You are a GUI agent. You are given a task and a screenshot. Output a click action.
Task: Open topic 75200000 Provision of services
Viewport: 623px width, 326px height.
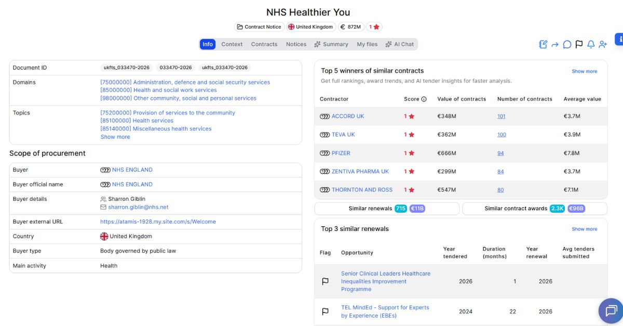pyautogui.click(x=168, y=113)
